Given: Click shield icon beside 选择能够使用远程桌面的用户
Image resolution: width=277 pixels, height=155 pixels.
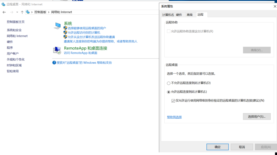Looking at the screenshot, I should pos(65,28).
